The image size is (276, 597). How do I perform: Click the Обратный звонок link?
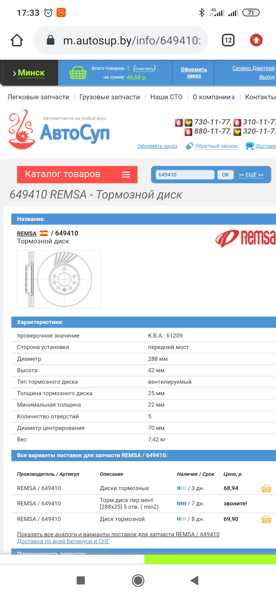click(x=216, y=146)
